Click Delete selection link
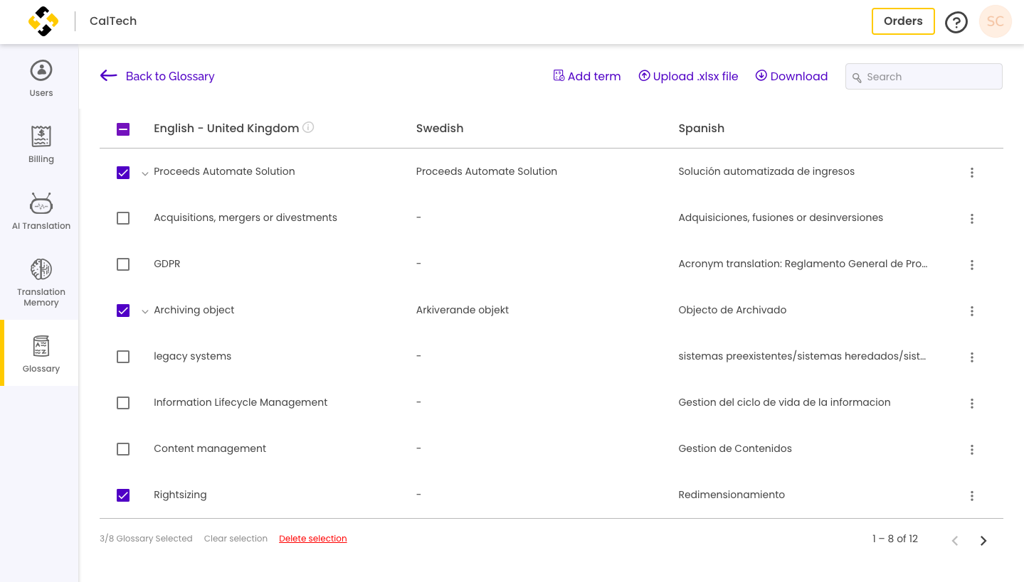This screenshot has width=1024, height=582. coord(313,539)
